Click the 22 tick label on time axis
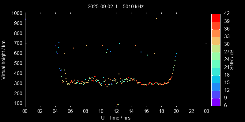 191,111
